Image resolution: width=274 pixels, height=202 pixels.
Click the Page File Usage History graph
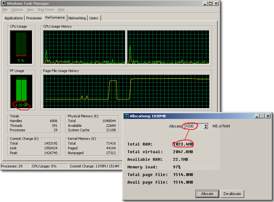126,91
